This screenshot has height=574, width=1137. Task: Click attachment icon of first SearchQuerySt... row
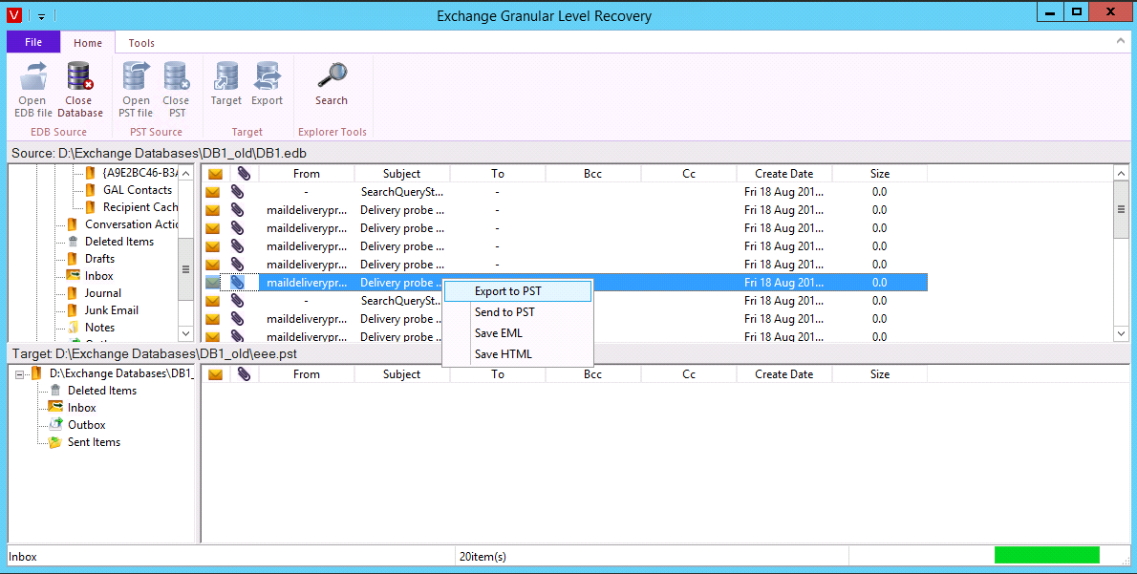pos(237,192)
